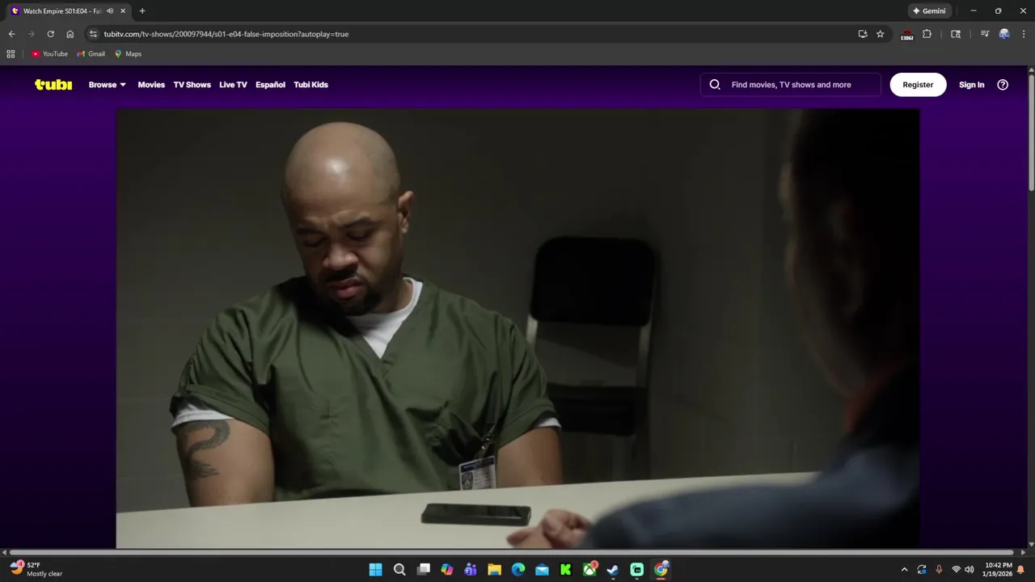The height and width of the screenshot is (582, 1035).
Task: Click the Register button
Action: 918,85
